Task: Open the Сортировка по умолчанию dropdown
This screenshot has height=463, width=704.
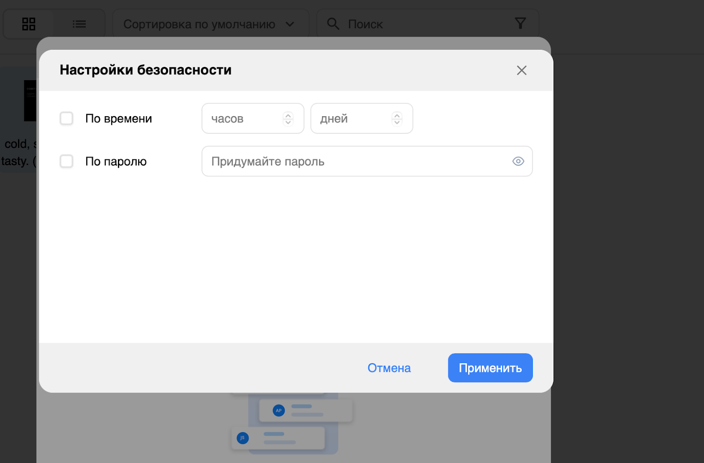Action: click(207, 24)
